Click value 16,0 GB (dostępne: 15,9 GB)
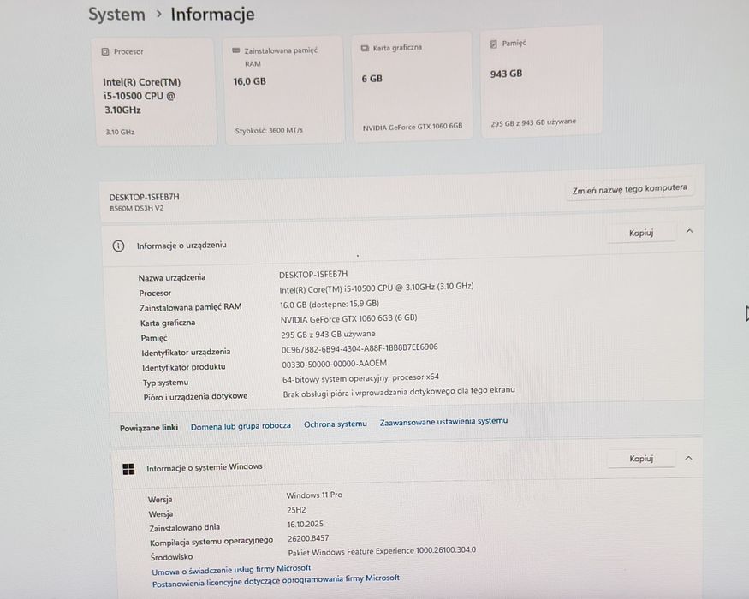This screenshot has width=749, height=599. (x=330, y=305)
